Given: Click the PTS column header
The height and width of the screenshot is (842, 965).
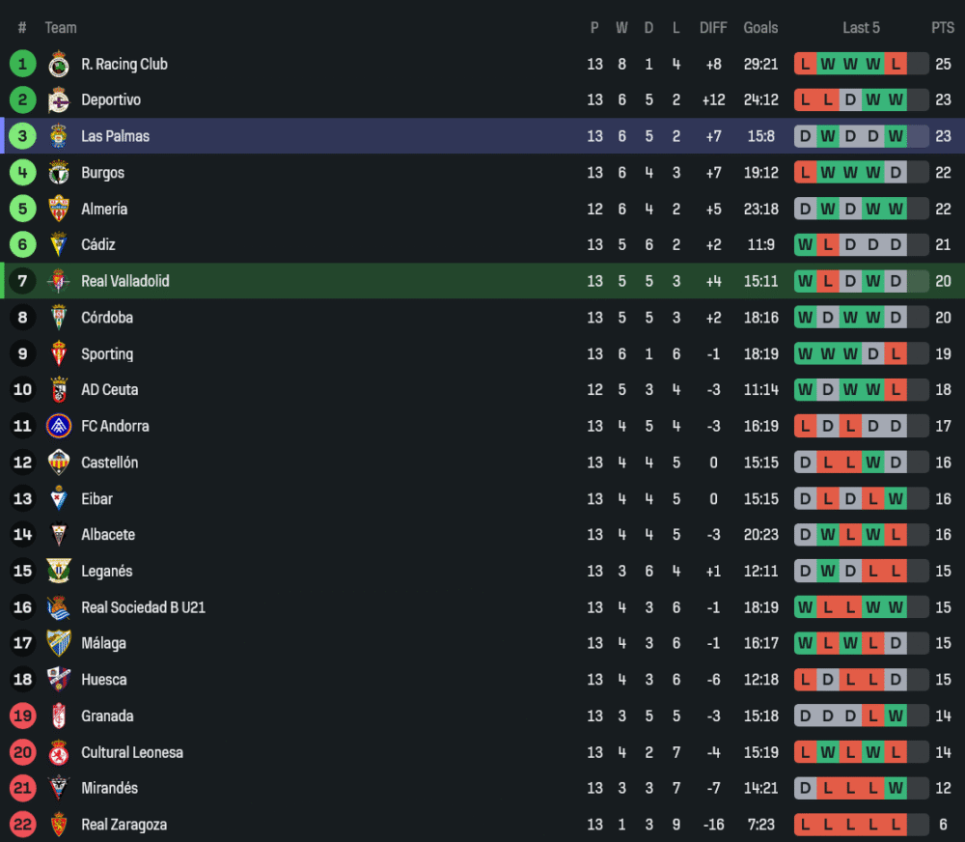Looking at the screenshot, I should 942,28.
